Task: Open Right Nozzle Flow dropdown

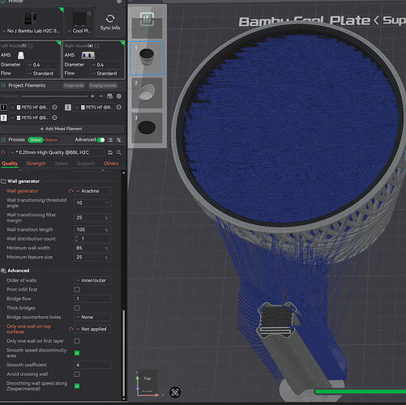Action: click(107, 74)
